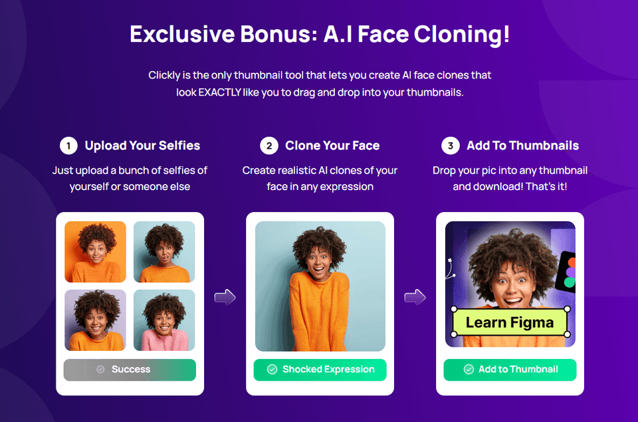Select the Learn Figma text banner

point(510,322)
